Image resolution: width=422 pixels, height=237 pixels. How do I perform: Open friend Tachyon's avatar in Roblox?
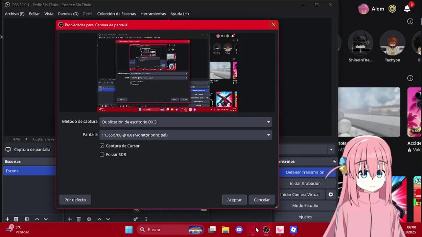[x=392, y=43]
